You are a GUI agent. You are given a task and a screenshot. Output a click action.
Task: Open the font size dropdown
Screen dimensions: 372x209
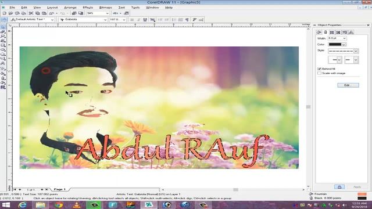124,20
